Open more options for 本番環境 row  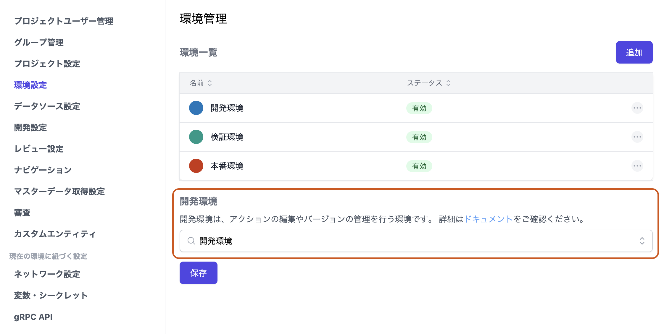[637, 166]
